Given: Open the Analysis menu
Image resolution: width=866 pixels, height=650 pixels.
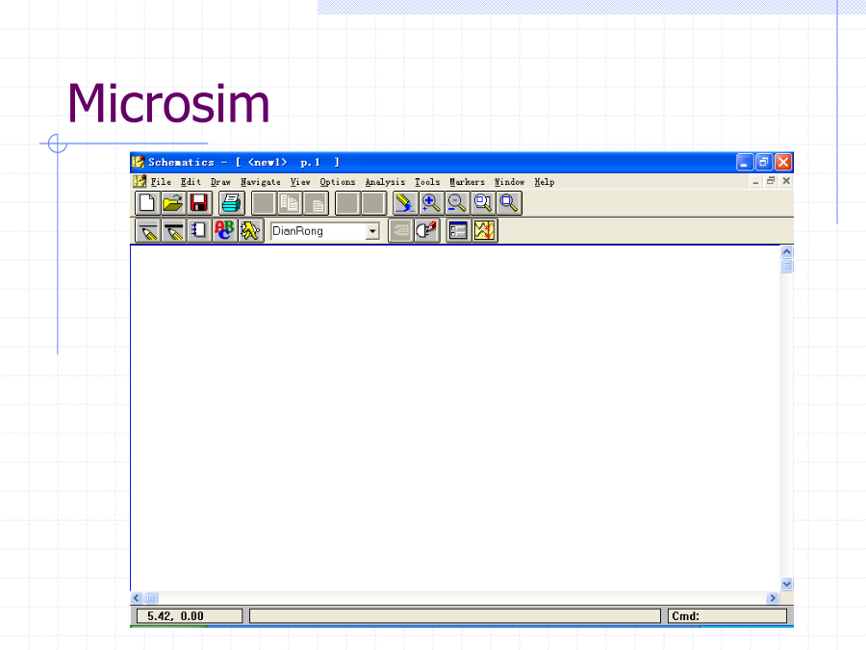Looking at the screenshot, I should coord(385,182).
